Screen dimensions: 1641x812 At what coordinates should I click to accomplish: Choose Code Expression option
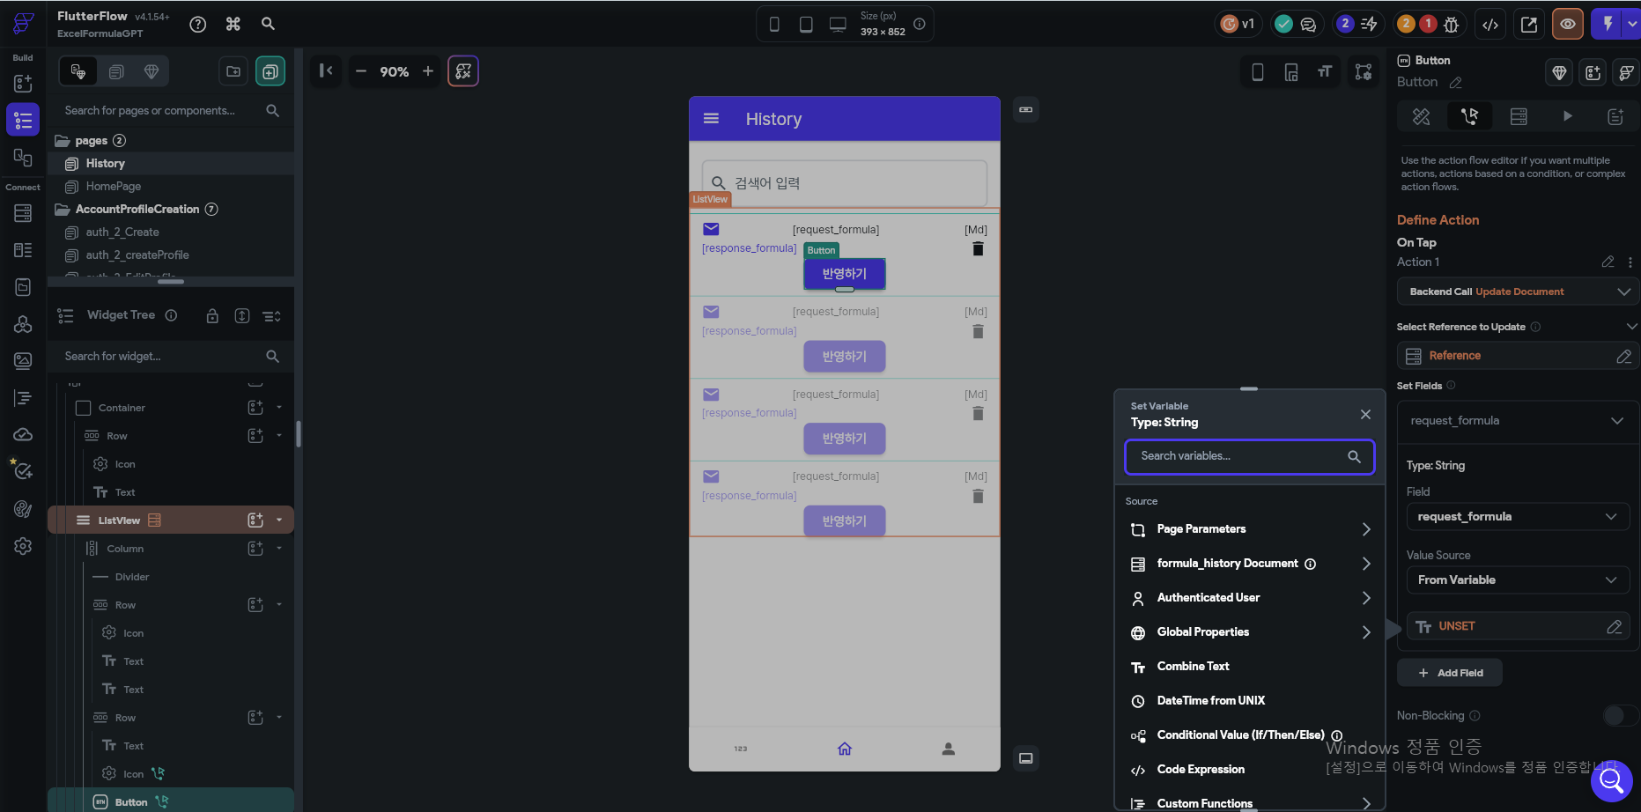[x=1250, y=770]
